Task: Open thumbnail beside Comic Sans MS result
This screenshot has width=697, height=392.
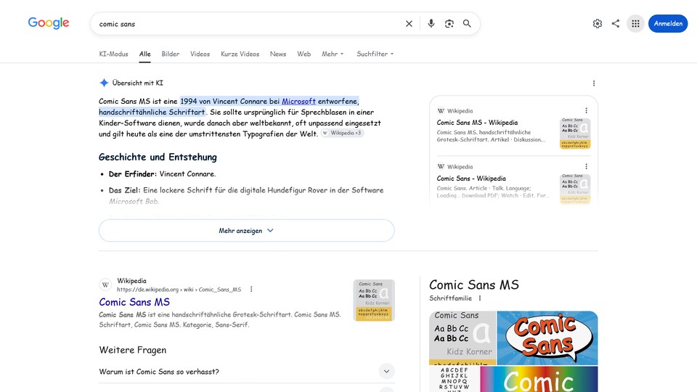Action: [374, 301]
